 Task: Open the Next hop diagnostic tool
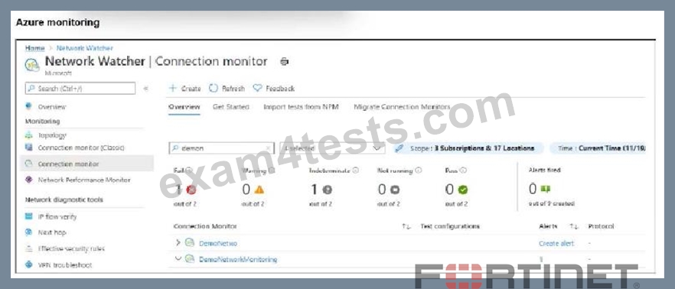click(x=52, y=232)
